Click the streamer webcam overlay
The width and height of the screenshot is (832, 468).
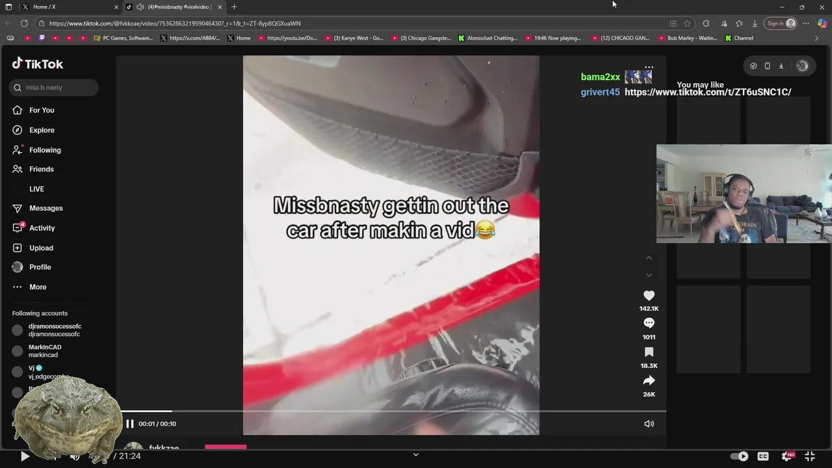pos(744,194)
